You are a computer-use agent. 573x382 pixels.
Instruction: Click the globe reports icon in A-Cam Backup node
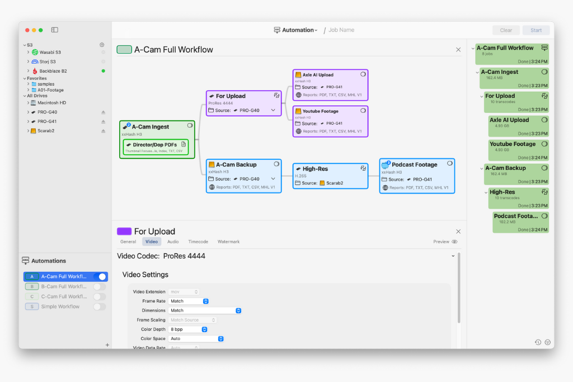212,187
